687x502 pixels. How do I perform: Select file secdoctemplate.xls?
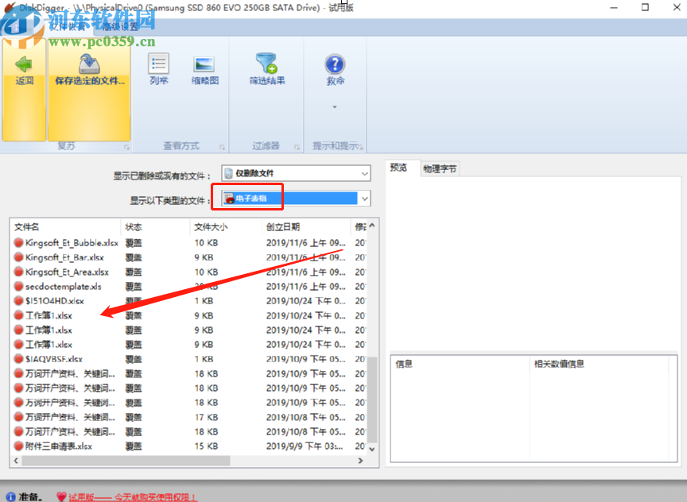coord(63,286)
